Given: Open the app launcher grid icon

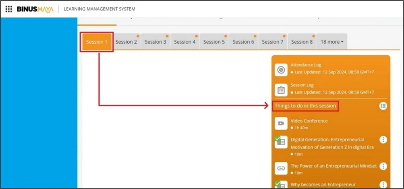Looking at the screenshot, I should (x=8, y=9).
